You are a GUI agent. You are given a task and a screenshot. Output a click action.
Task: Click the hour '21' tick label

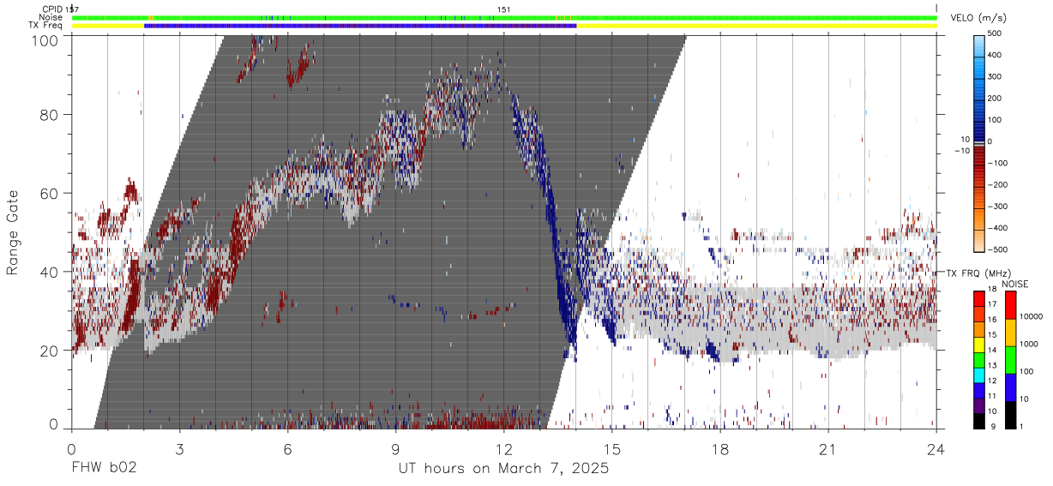click(828, 449)
